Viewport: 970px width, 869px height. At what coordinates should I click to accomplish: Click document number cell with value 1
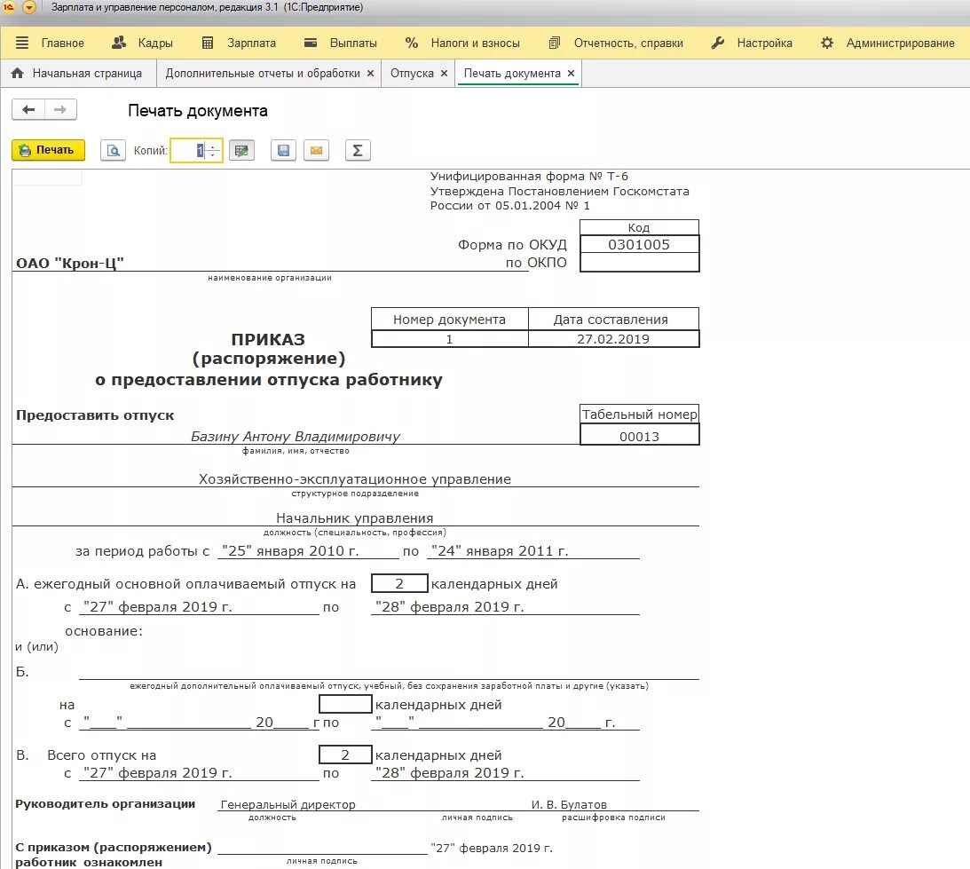click(450, 339)
